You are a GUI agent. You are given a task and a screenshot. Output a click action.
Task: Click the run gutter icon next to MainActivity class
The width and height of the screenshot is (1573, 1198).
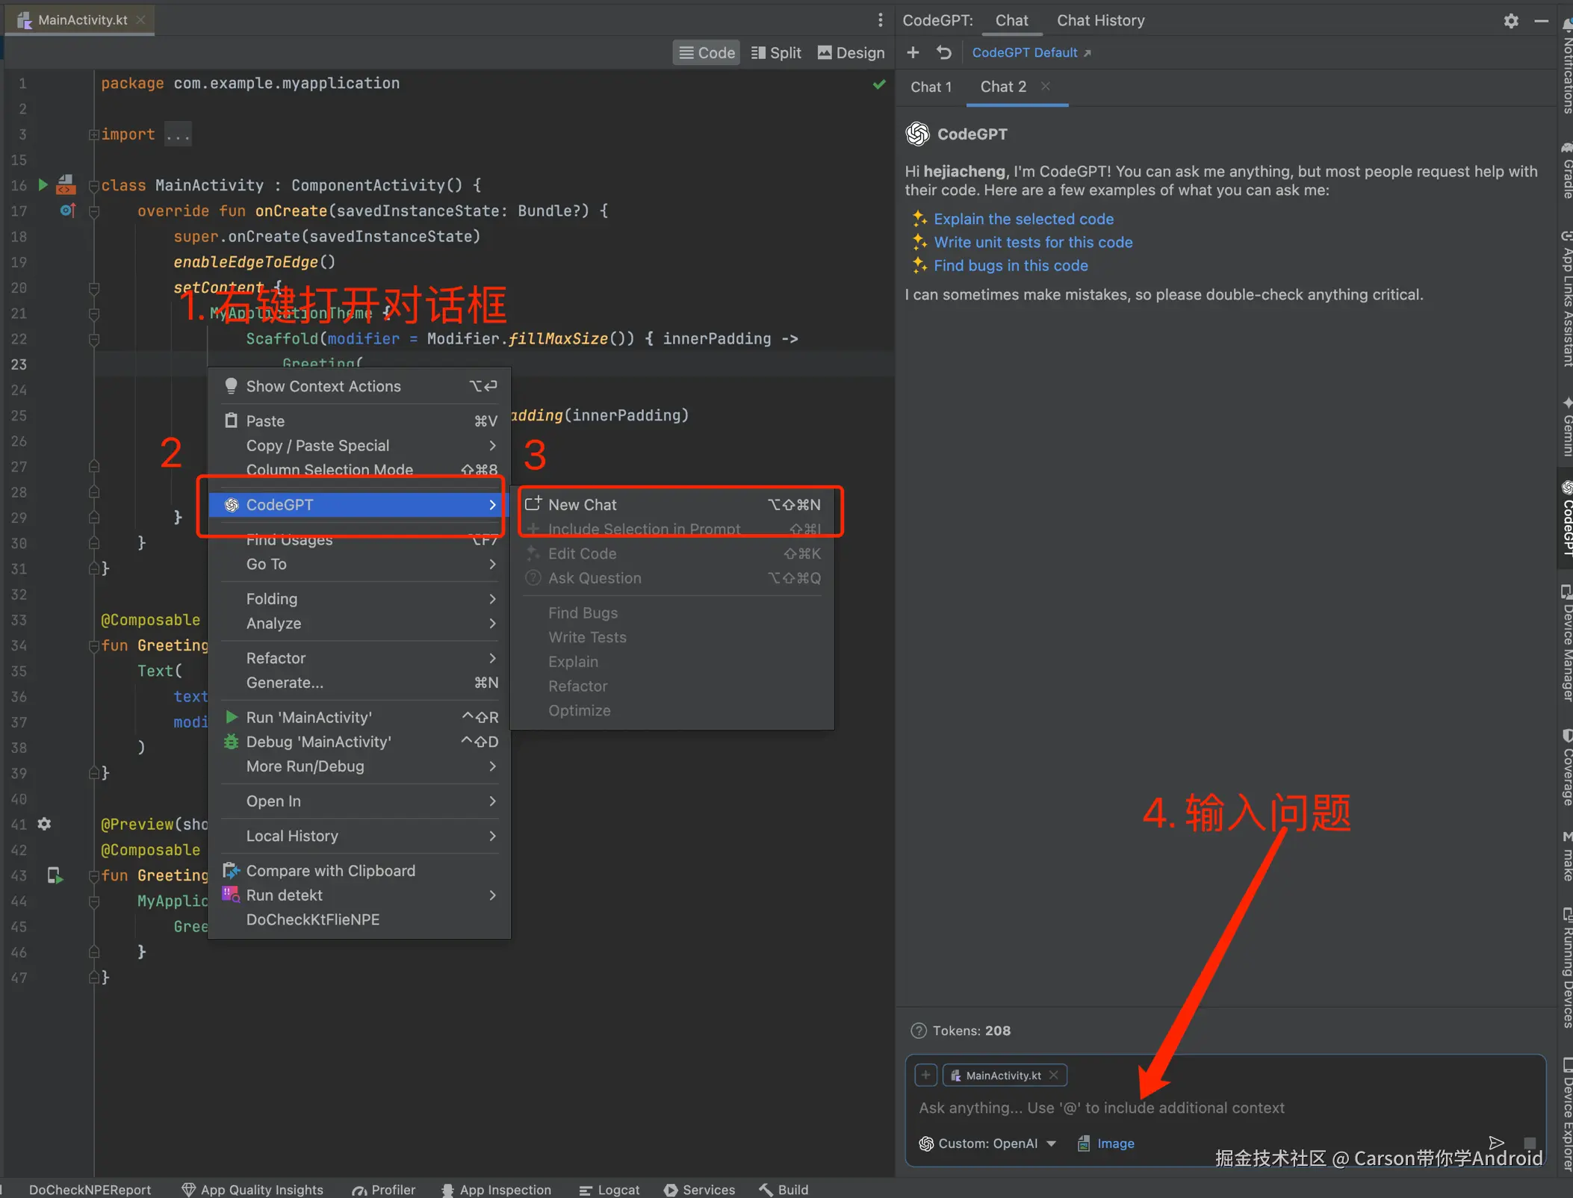tap(43, 184)
